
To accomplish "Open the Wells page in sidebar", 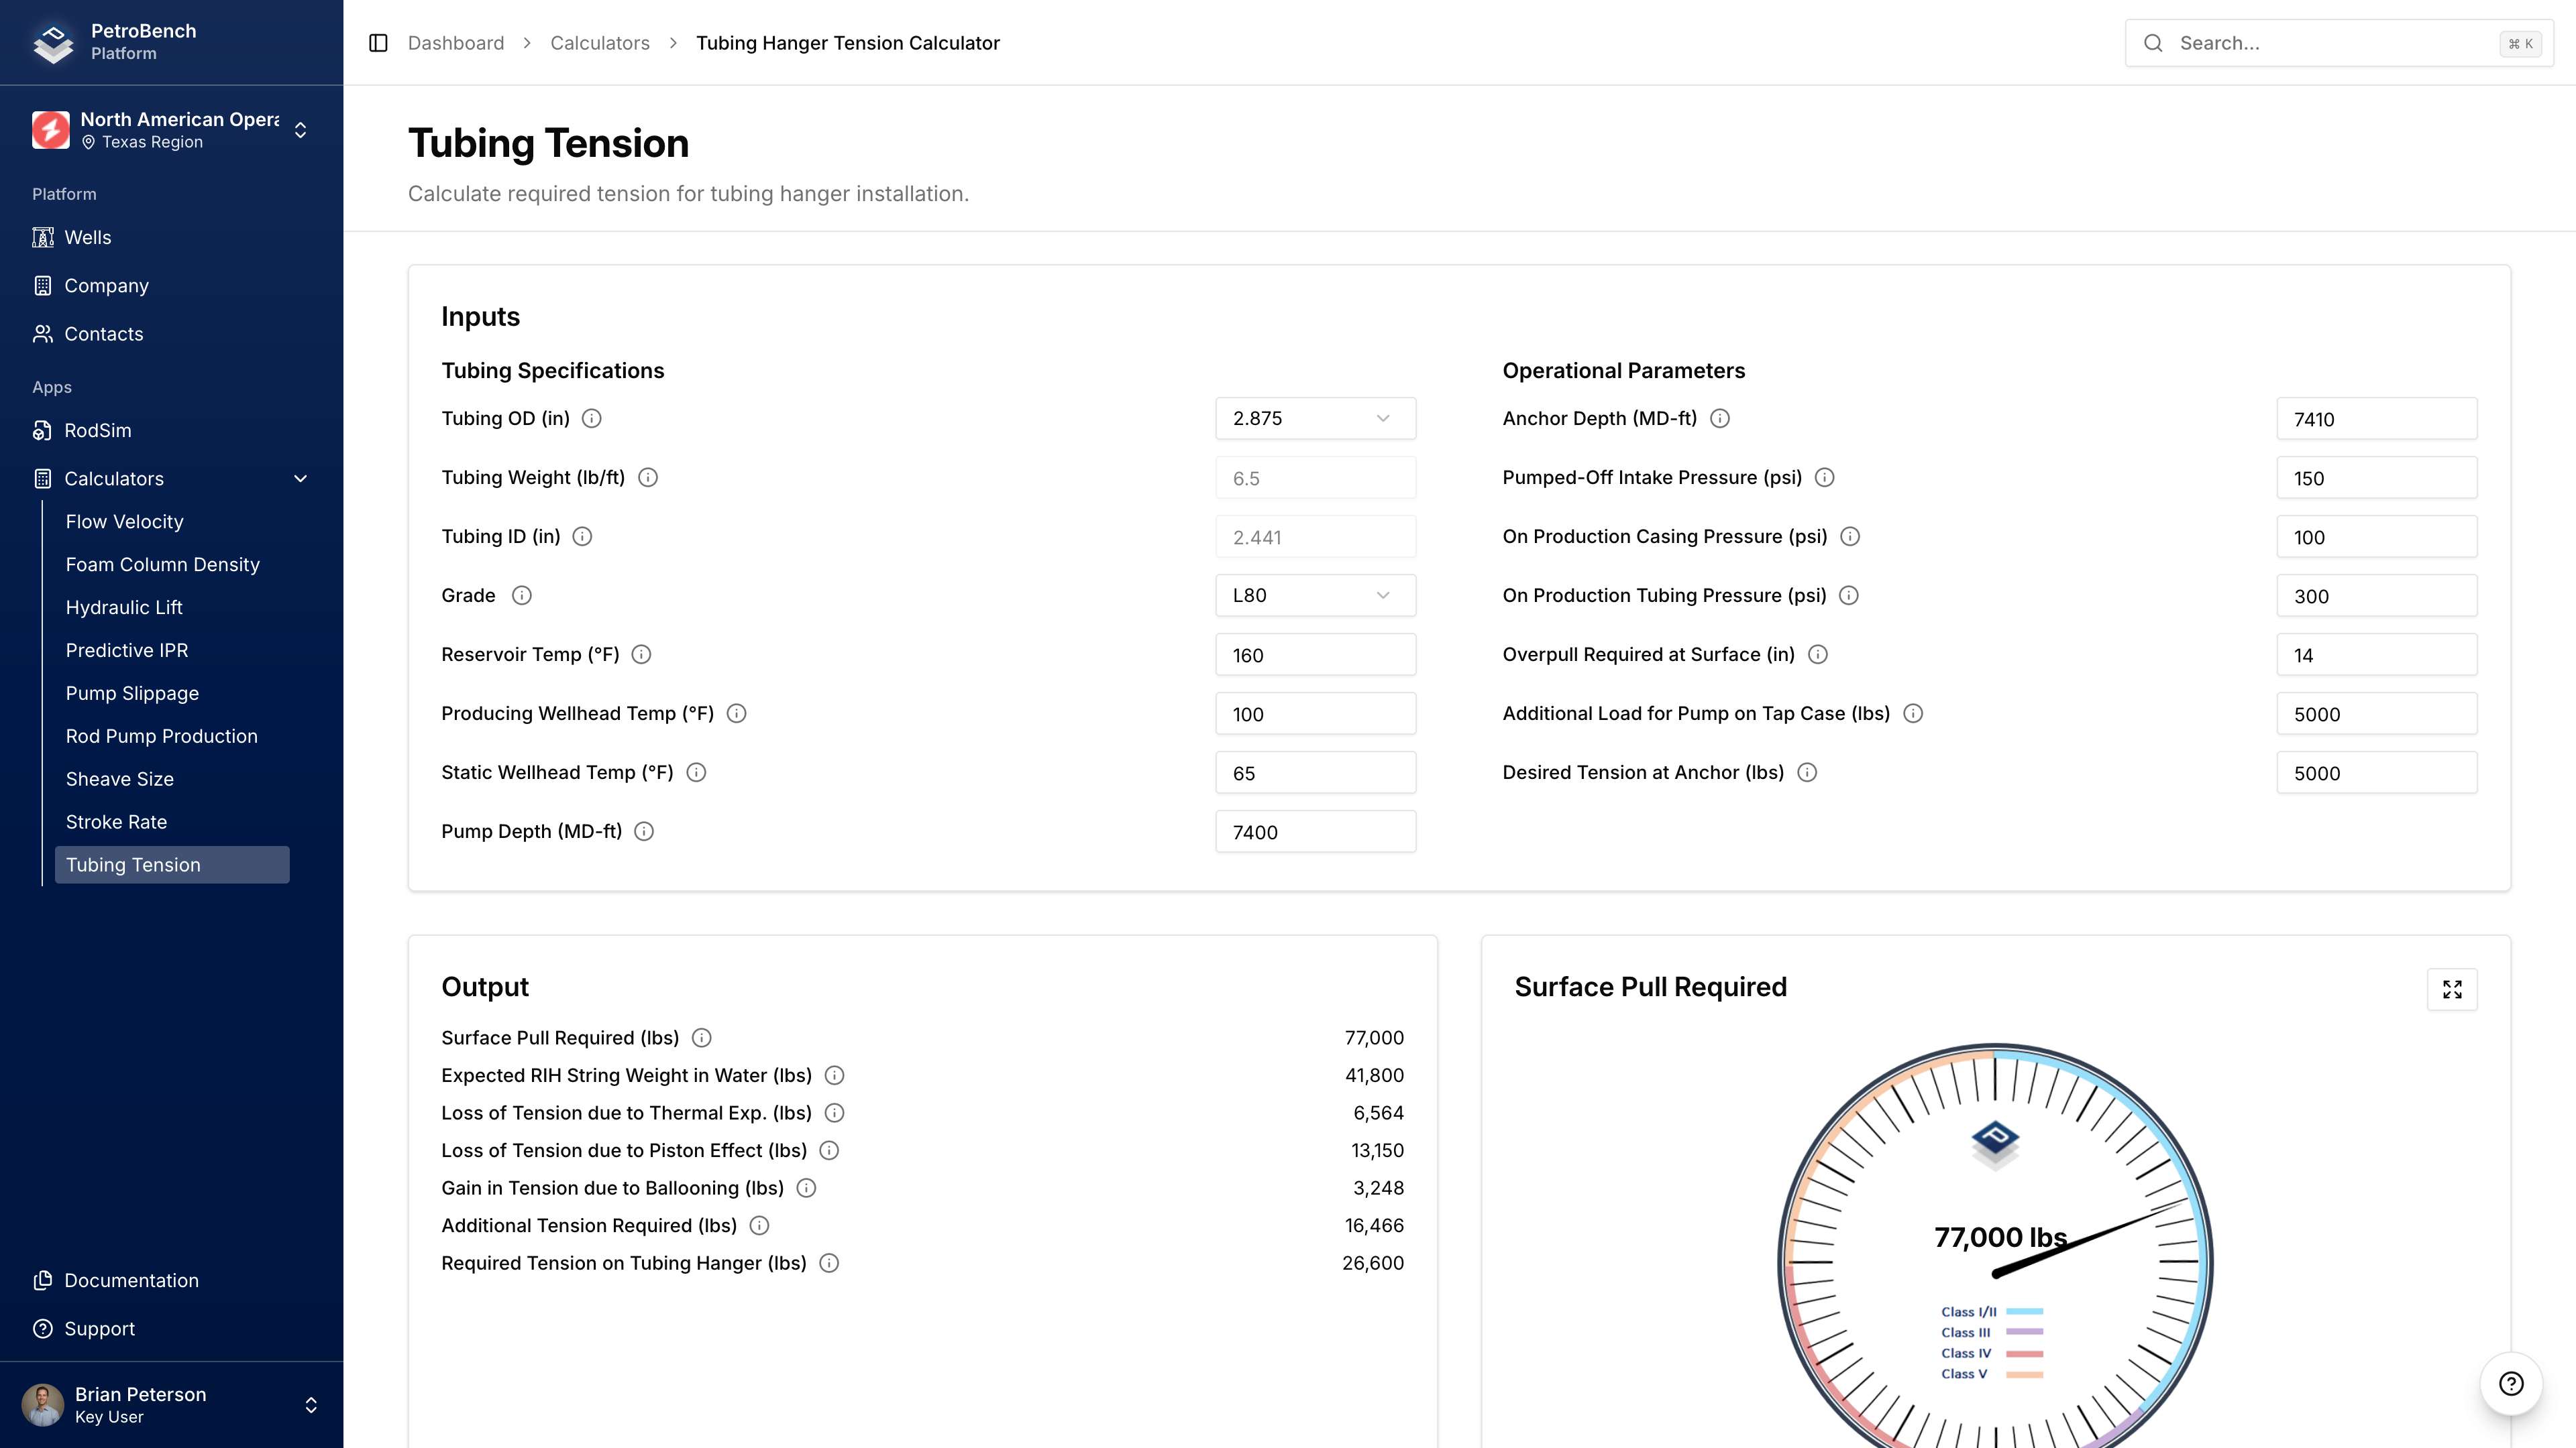I will pyautogui.click(x=88, y=238).
